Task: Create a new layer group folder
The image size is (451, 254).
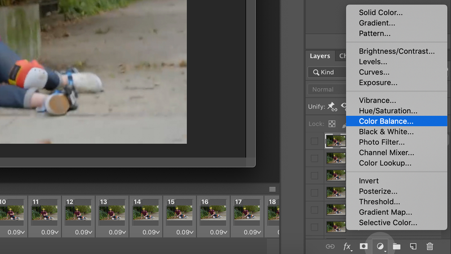Action: (397, 247)
